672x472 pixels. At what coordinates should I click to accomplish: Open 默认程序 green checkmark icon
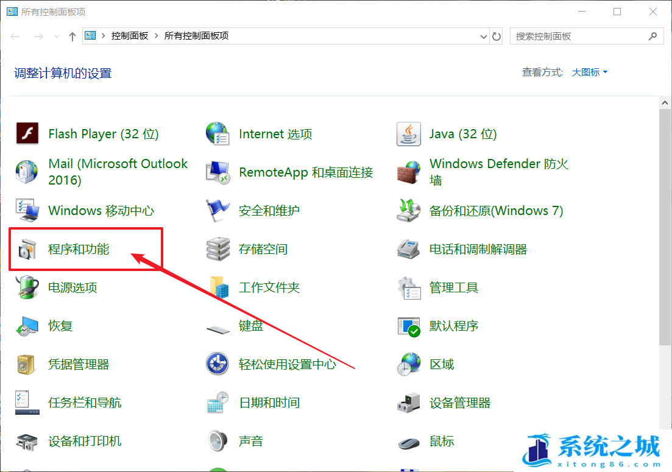click(x=408, y=326)
